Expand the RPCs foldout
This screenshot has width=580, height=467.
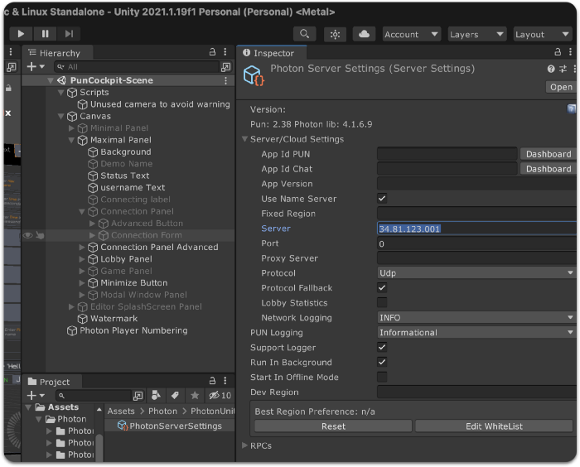click(x=244, y=445)
